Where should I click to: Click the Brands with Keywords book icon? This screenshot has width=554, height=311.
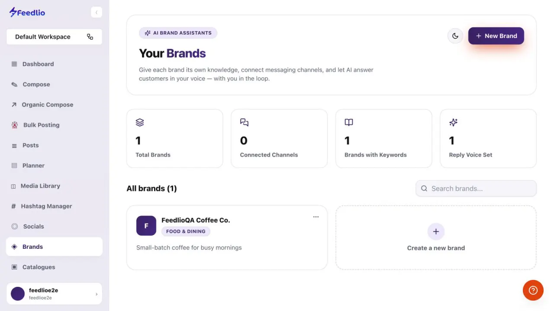349,122
